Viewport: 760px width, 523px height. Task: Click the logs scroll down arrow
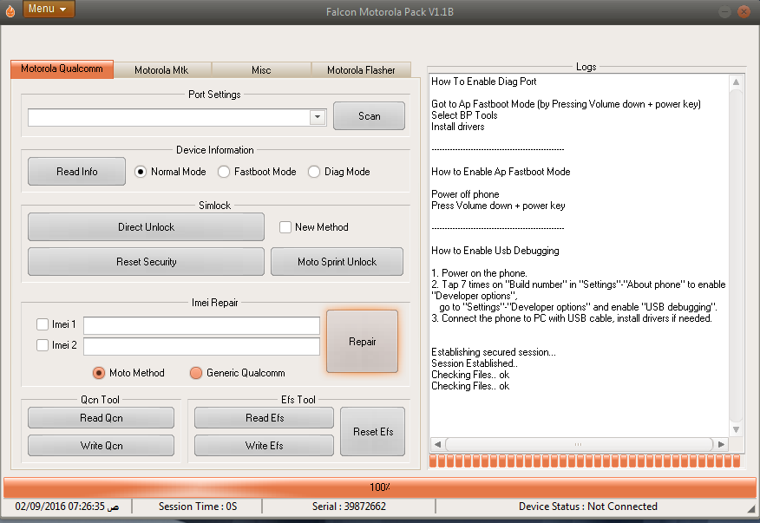coord(736,430)
